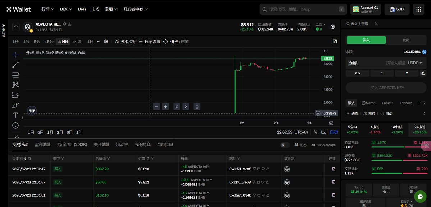Open the DeFi menu item
Image resolution: width=431 pixels, height=207 pixels.
(x=82, y=9)
